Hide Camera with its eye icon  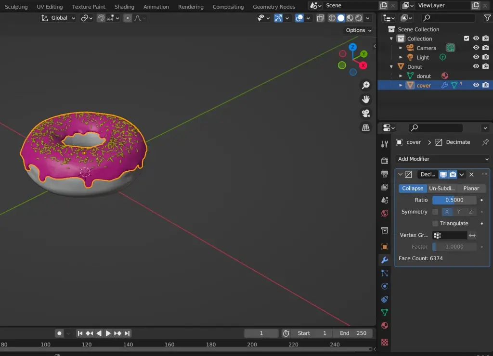point(476,48)
